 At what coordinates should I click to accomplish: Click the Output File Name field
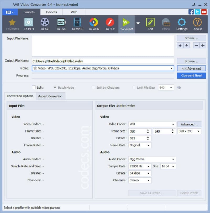(103, 61)
